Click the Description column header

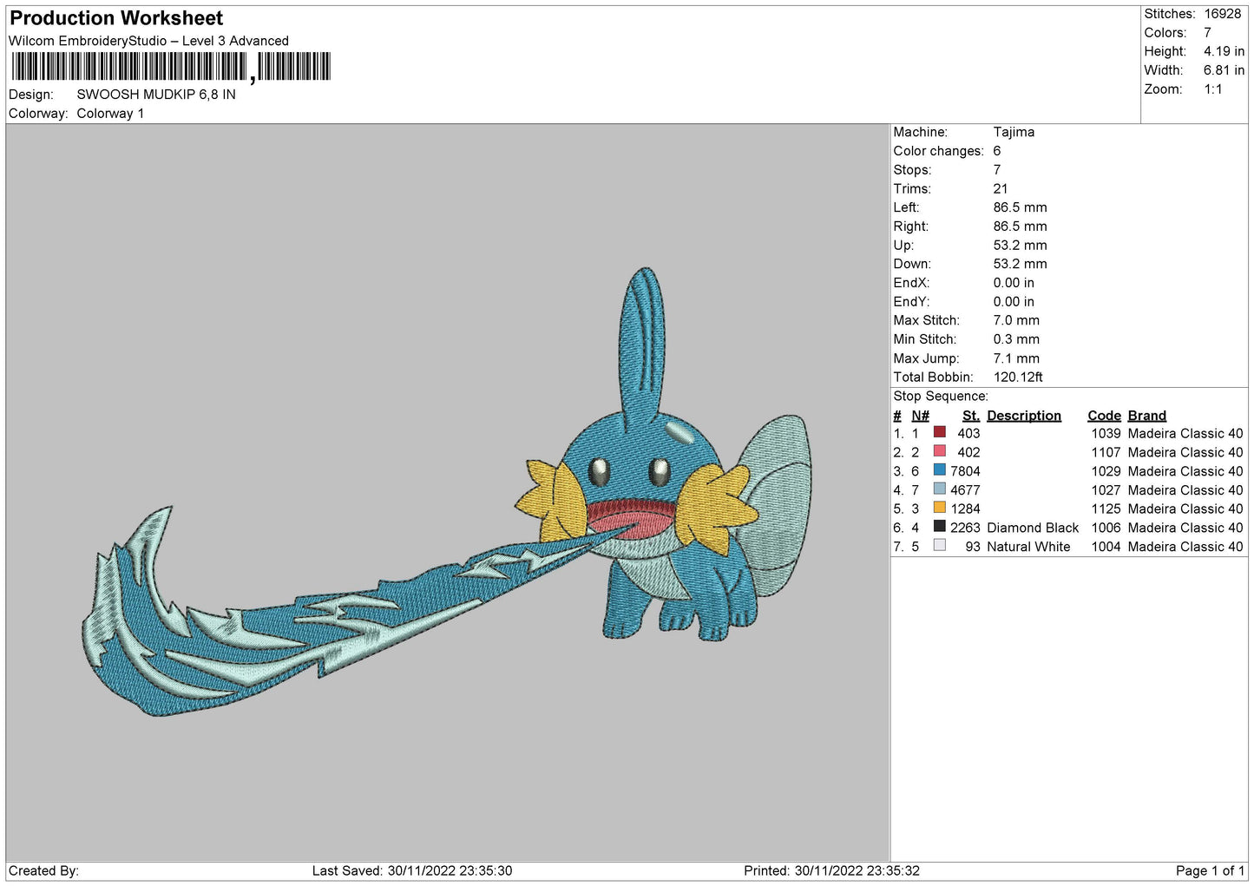click(x=1023, y=416)
